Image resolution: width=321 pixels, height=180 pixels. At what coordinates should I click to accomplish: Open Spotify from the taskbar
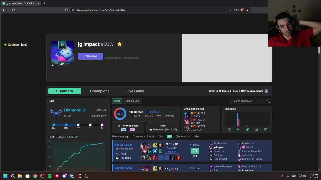[50, 176]
